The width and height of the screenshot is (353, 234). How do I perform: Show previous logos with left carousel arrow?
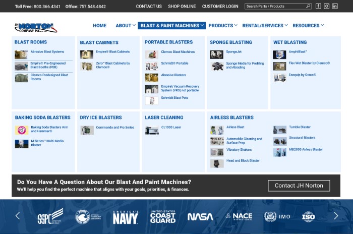click(18, 216)
